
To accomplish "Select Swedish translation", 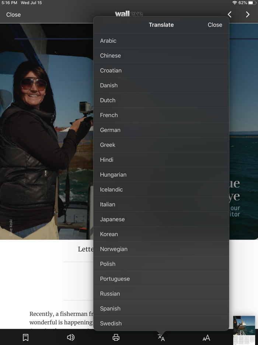I will [x=161, y=323].
